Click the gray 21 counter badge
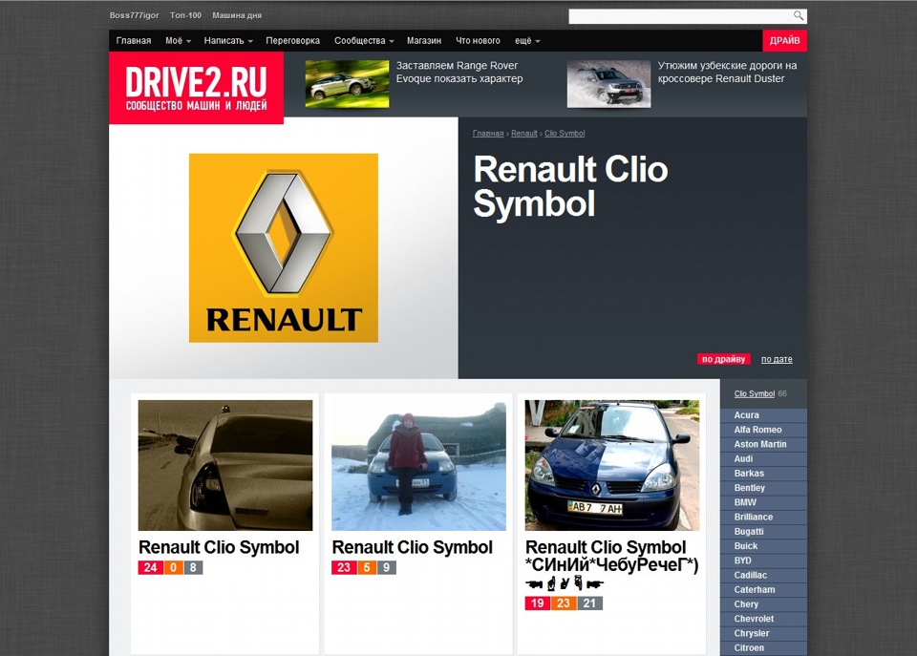 (x=589, y=603)
